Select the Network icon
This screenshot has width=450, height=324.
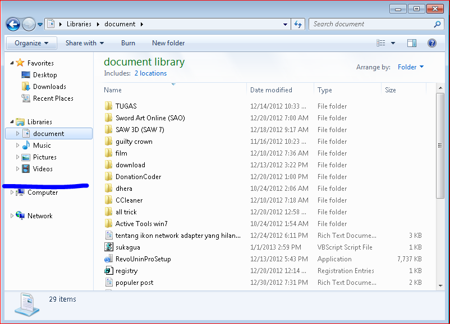20,215
